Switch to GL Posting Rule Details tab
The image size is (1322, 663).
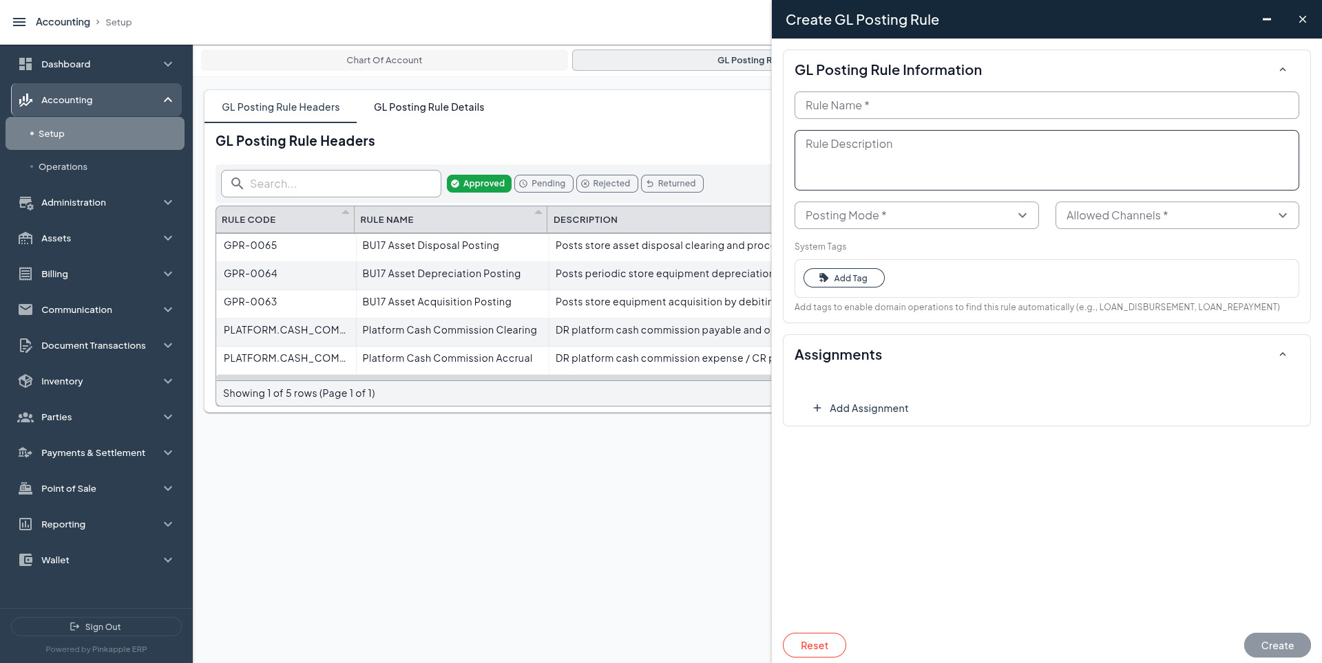(x=428, y=107)
